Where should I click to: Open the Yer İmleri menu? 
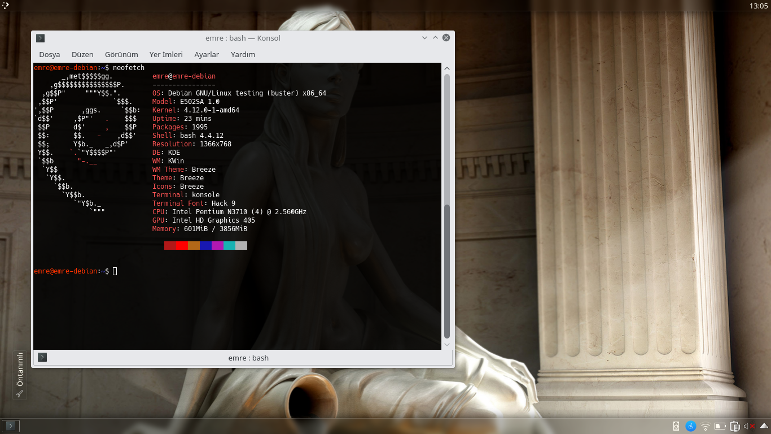166,54
